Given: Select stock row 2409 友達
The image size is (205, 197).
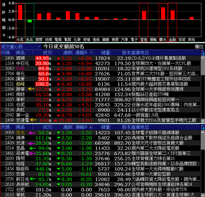Looking at the screenshot, I should [100, 143].
